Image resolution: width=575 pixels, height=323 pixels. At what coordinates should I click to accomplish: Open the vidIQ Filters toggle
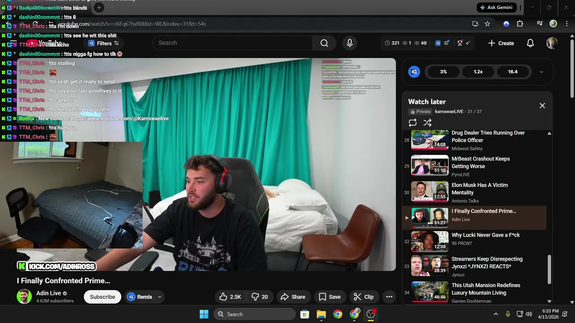click(x=104, y=44)
